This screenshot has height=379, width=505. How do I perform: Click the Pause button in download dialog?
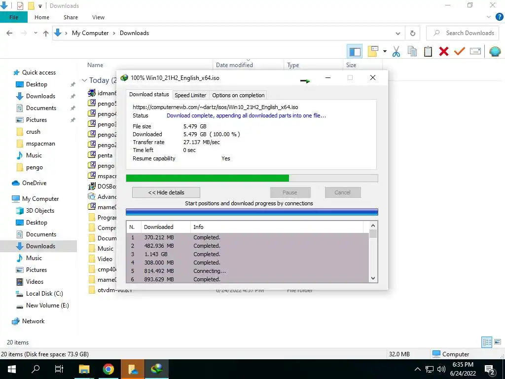tap(290, 192)
